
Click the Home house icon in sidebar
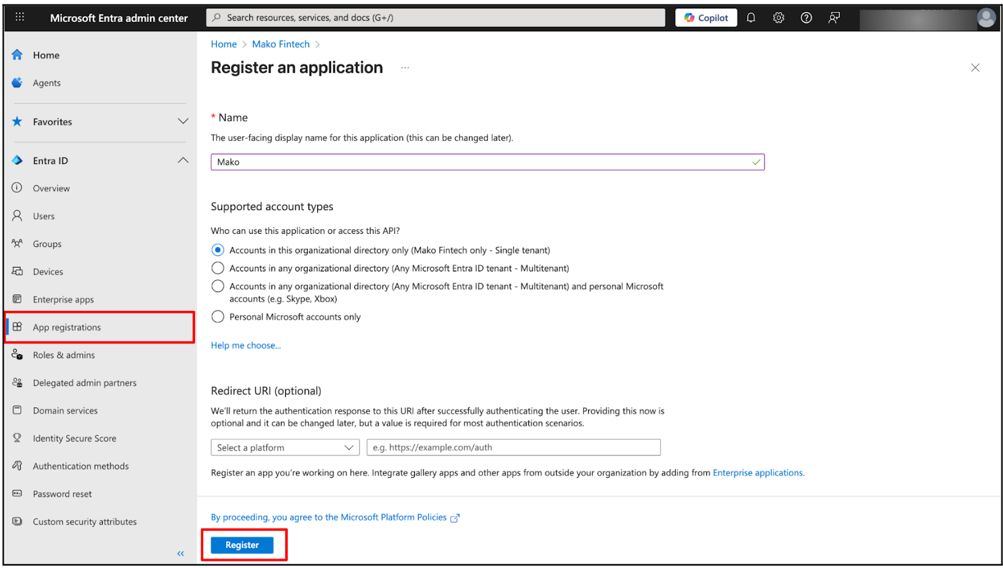(18, 55)
